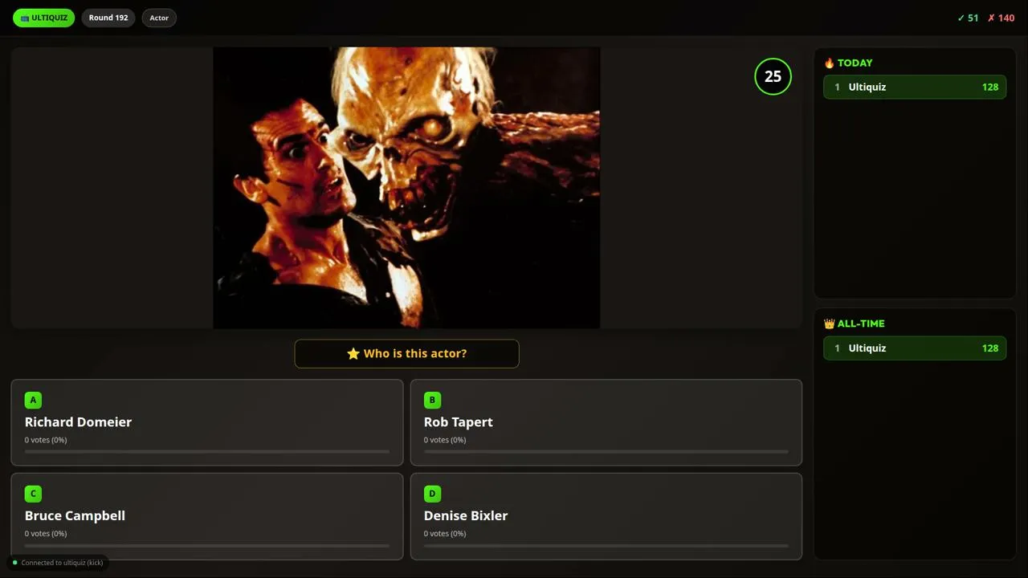Click "0 votes (0%)" under Rob Tapert

[x=445, y=440]
